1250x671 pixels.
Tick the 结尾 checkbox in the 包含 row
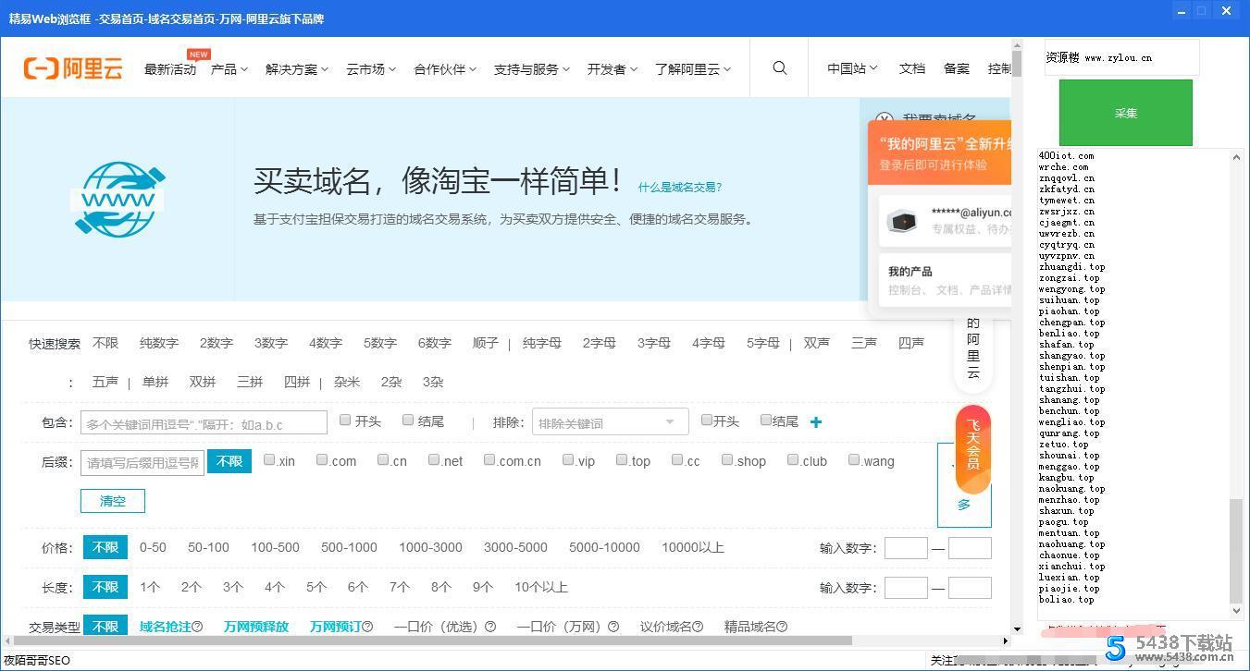(x=407, y=420)
